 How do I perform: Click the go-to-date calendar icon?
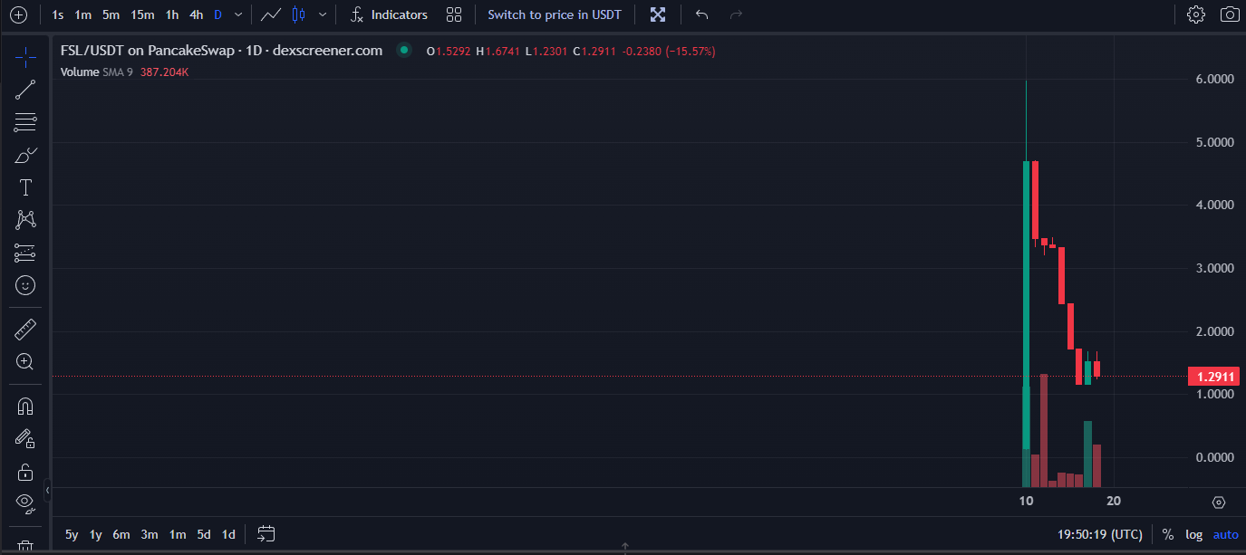[x=266, y=534]
